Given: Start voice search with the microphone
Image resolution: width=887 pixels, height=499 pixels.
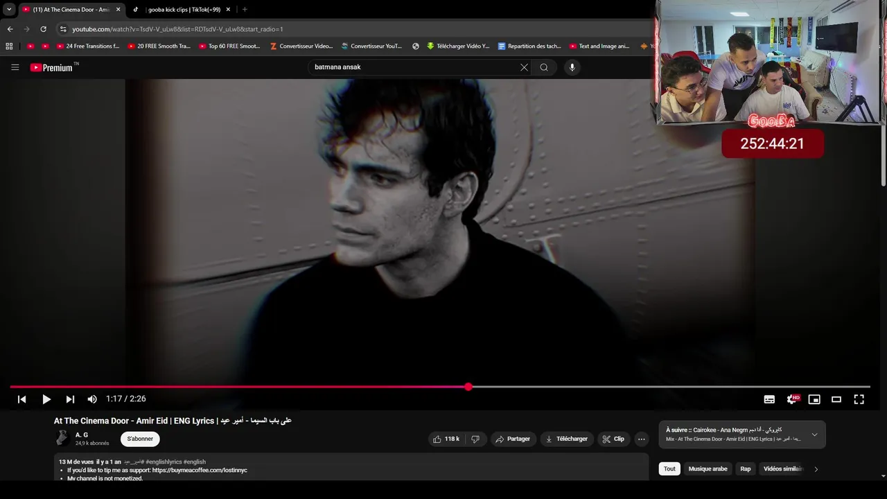Looking at the screenshot, I should tap(572, 67).
